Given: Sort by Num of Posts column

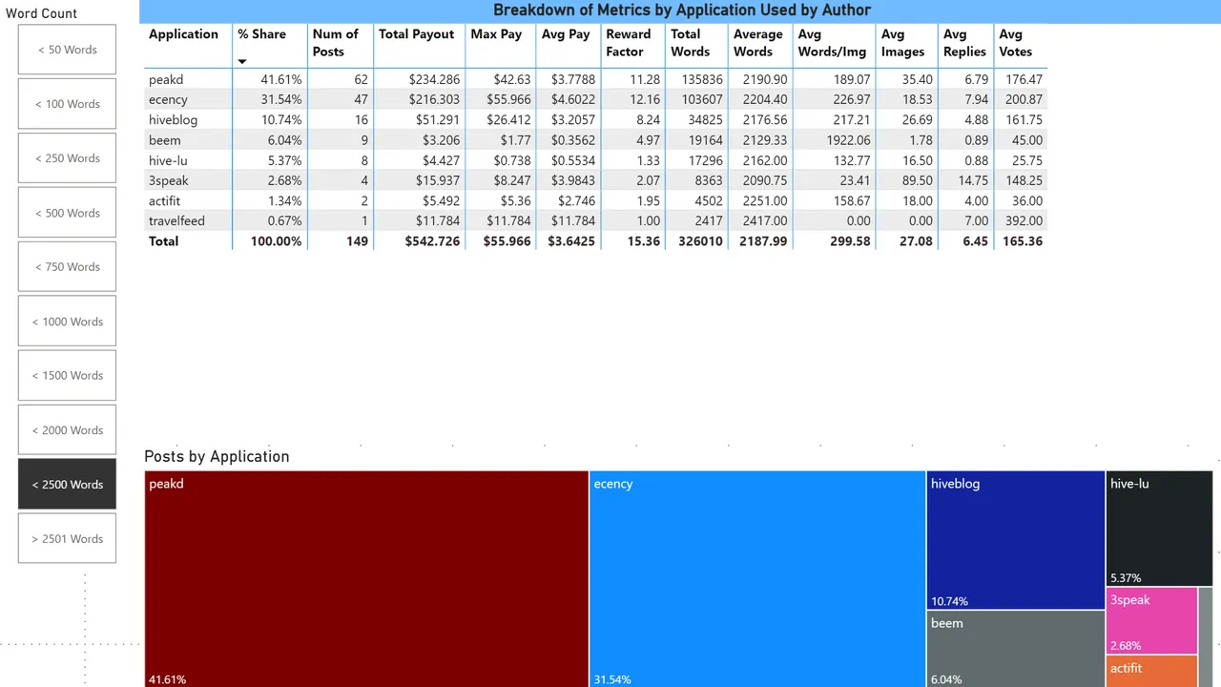Looking at the screenshot, I should [336, 43].
